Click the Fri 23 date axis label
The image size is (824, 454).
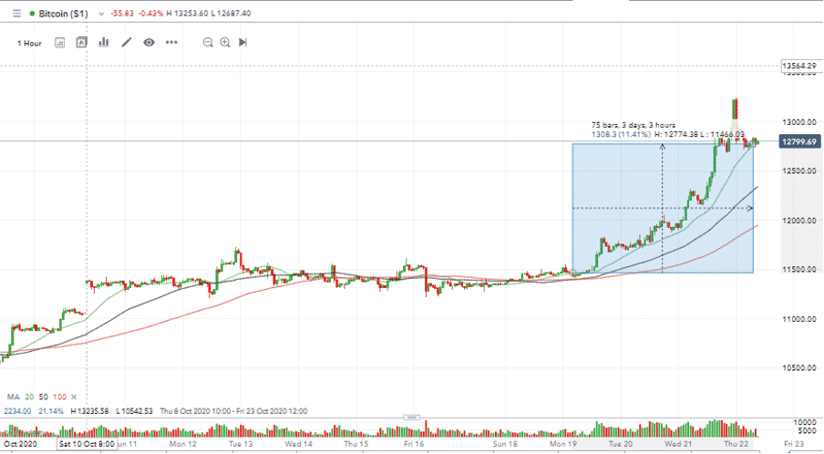(x=794, y=444)
